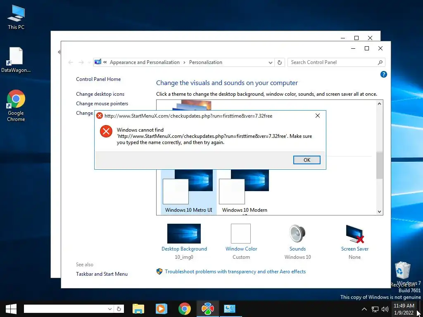Click Personalization breadcrumb
Viewport: 423px width, 317px height.
pos(206,62)
